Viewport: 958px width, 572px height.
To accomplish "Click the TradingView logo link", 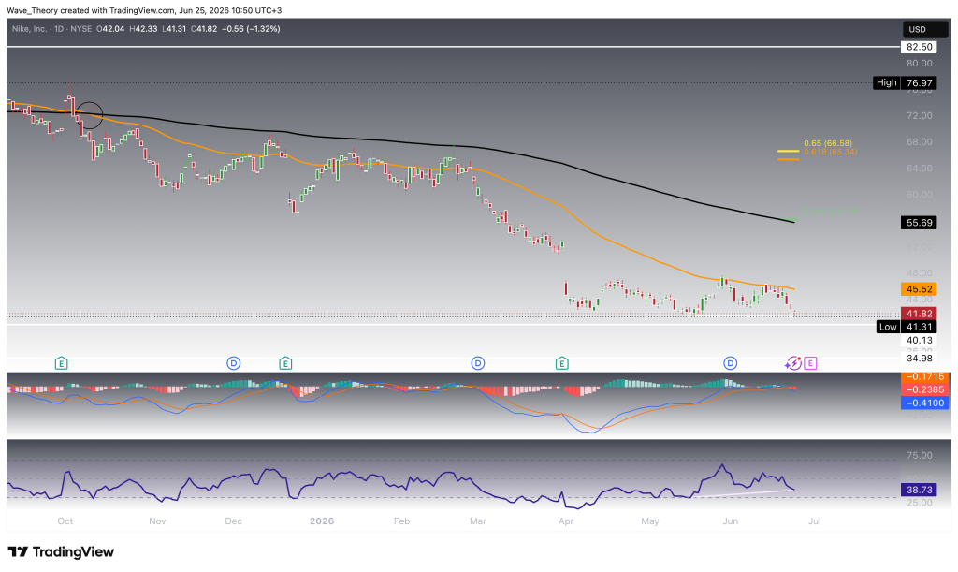I will [61, 551].
